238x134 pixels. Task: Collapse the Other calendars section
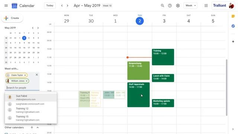(x=38, y=127)
